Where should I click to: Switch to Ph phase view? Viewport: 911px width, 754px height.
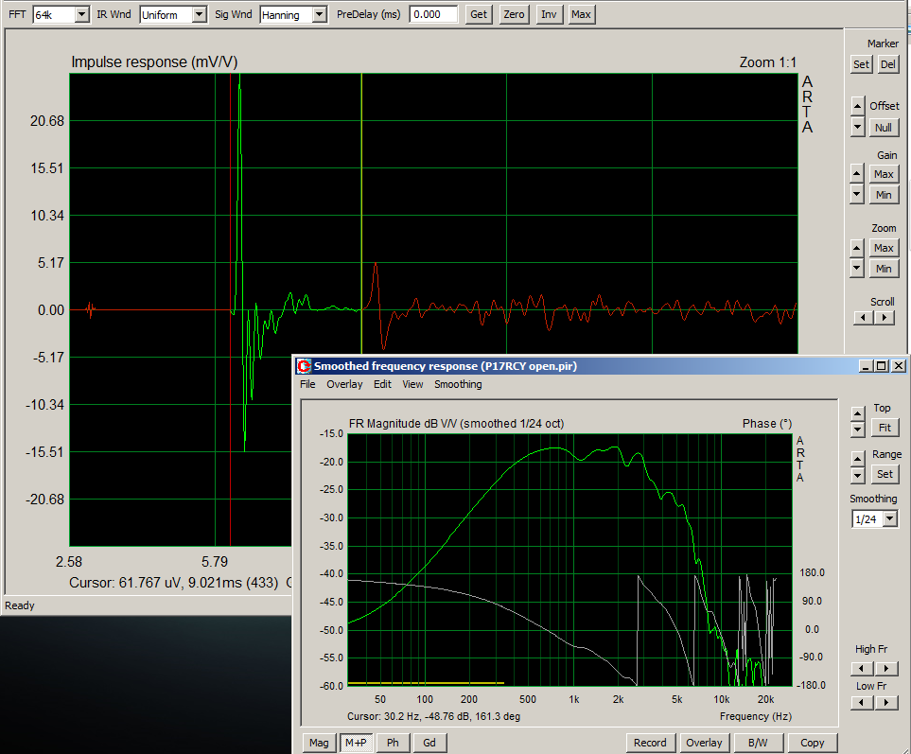(393, 743)
